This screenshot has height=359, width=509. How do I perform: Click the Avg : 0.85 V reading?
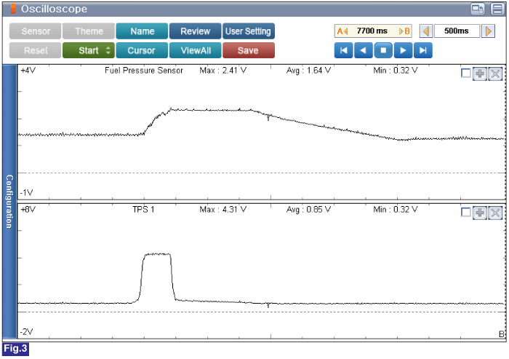[x=308, y=210]
